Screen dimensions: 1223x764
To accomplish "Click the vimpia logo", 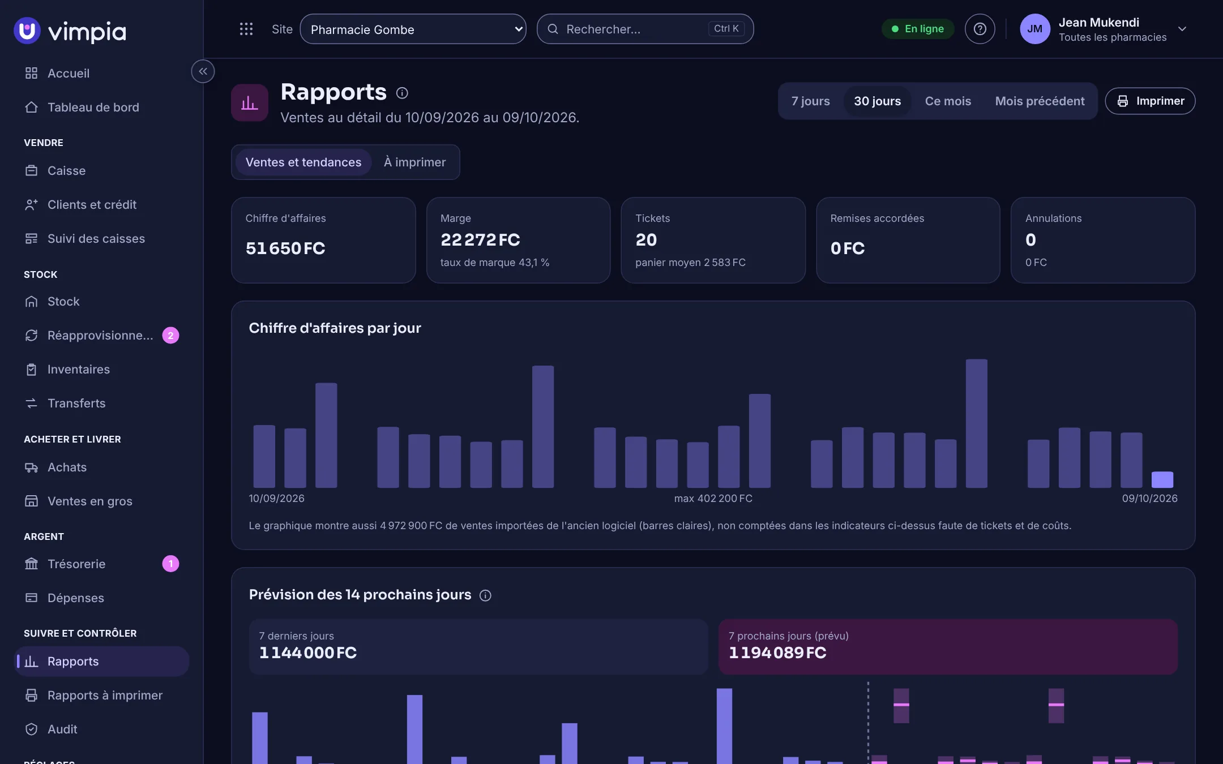I will tap(70, 31).
